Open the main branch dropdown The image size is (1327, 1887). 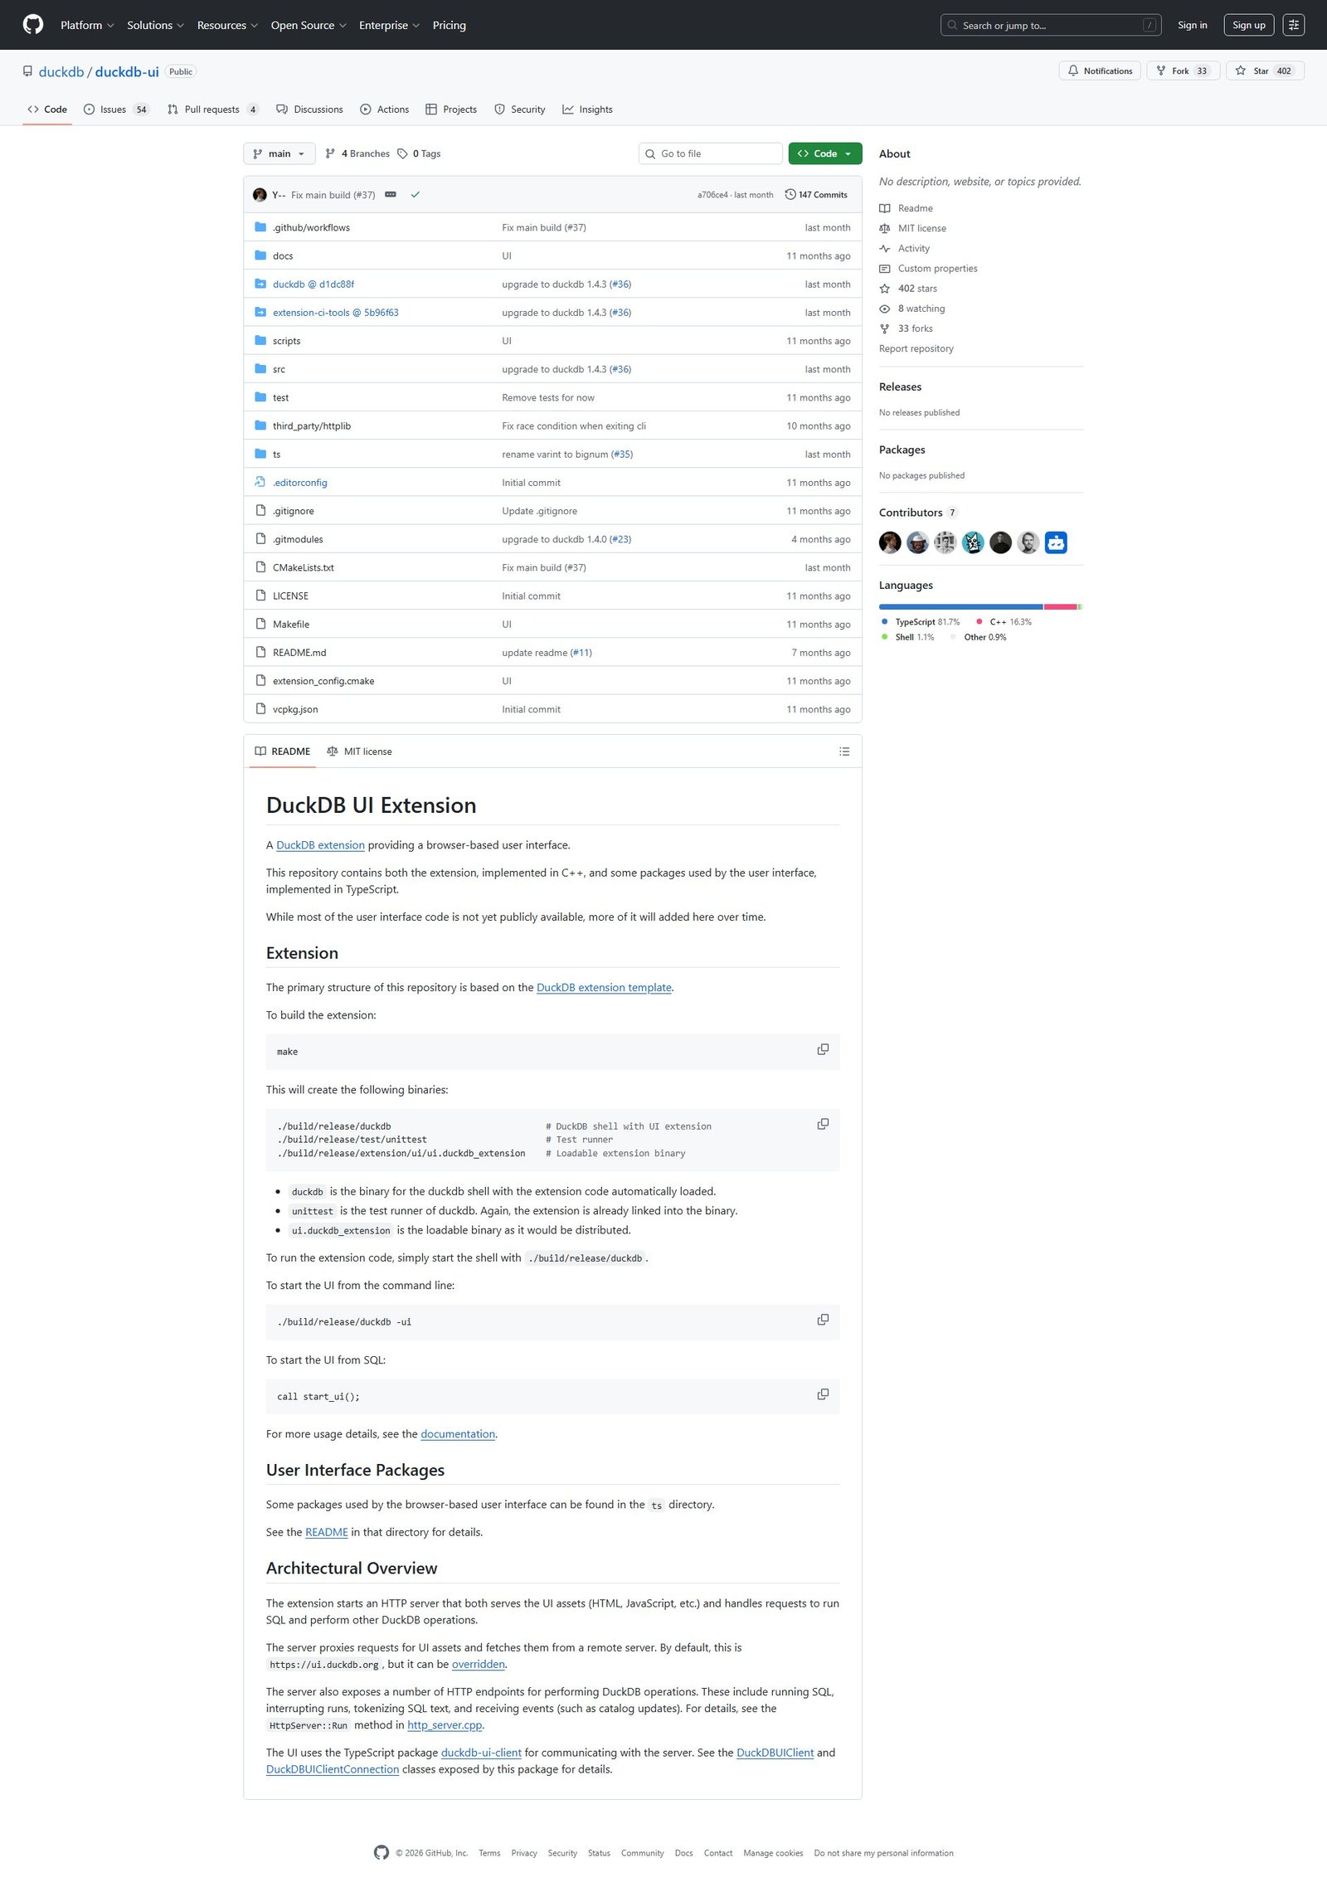pos(279,153)
